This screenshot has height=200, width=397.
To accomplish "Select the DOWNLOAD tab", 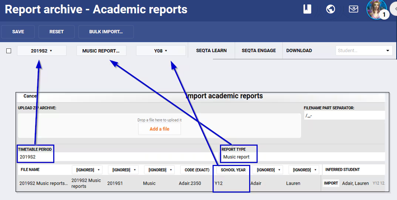I will [299, 50].
